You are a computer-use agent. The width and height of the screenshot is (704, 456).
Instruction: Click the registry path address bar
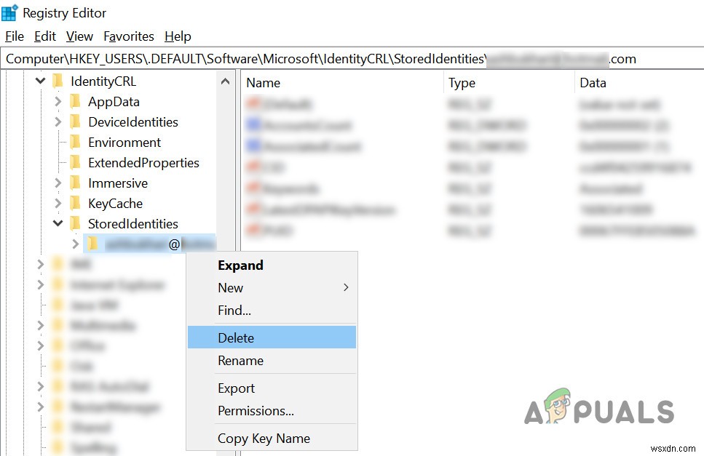point(352,59)
